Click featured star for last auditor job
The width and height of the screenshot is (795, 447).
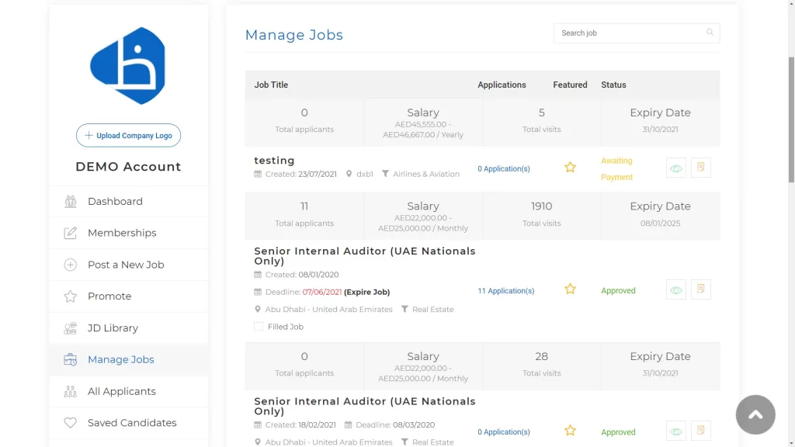click(570, 431)
